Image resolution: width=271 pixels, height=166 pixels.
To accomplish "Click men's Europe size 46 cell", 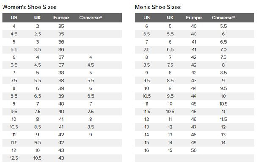I will tap(194, 119).
